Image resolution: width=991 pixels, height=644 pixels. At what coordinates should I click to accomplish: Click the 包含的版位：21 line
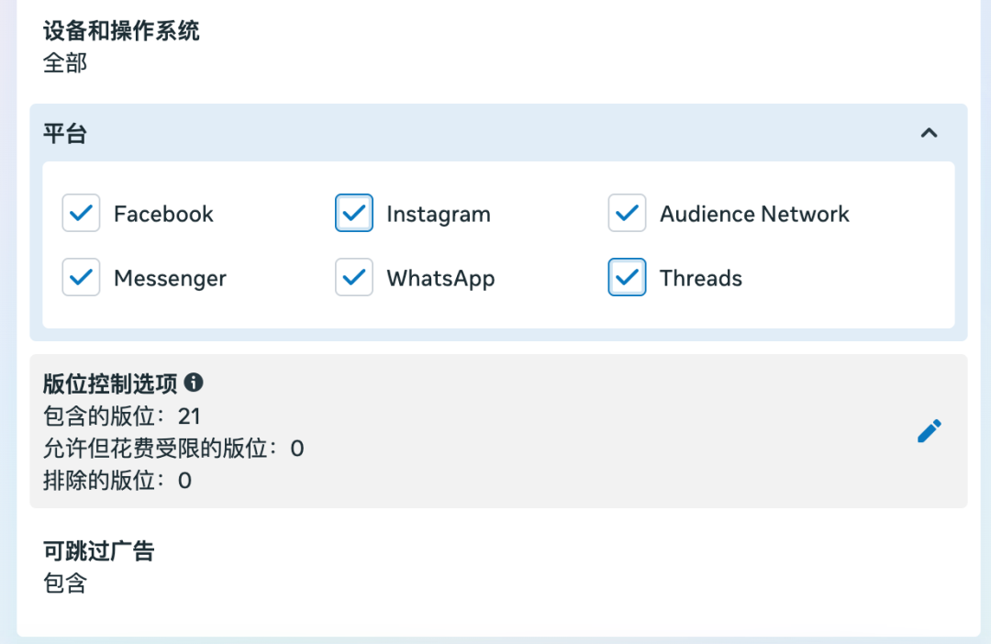click(122, 416)
